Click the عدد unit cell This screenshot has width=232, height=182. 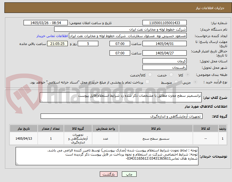pos(105,138)
